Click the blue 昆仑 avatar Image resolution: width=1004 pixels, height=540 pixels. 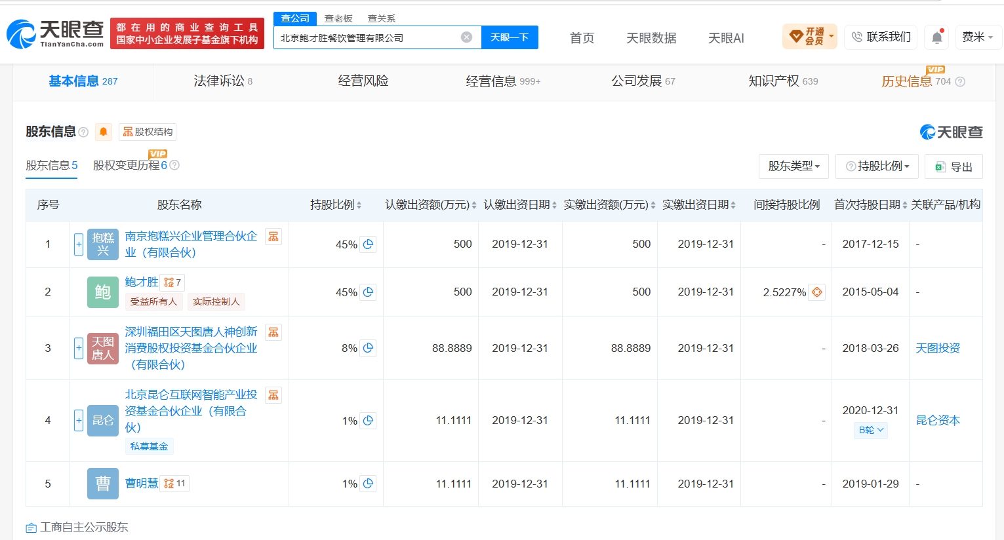[x=103, y=421]
